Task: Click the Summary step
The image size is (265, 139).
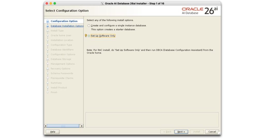Action: [x=56, y=83]
